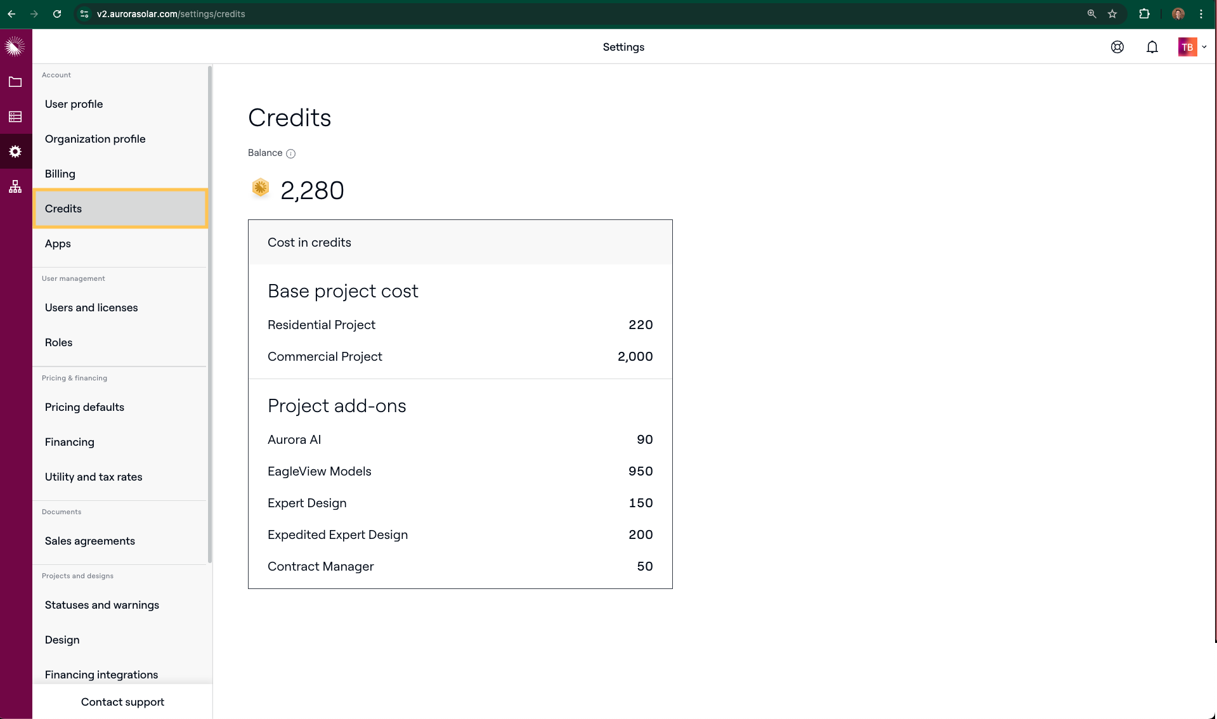Open the organization hierarchy icon in sidebar
The width and height of the screenshot is (1217, 719).
coord(15,186)
